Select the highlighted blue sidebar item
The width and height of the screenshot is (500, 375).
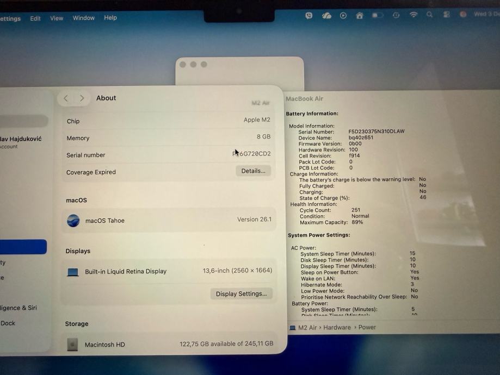click(x=23, y=247)
